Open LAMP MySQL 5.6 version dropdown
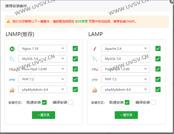The image size is (174, 134). (x=126, y=59)
